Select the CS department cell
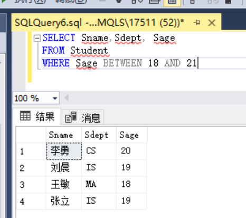The width and height of the screenshot is (246, 218). pyautogui.click(x=99, y=151)
